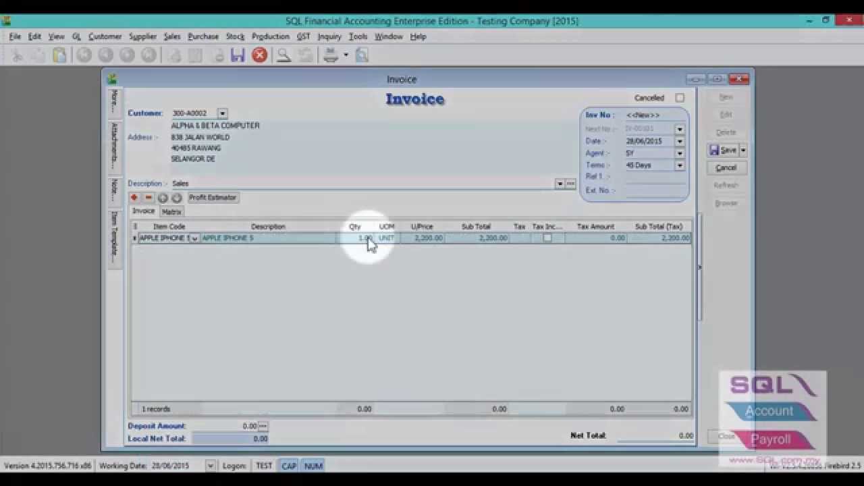This screenshot has height=486, width=864.
Task: Add a new item row with red plus
Action: [134, 198]
